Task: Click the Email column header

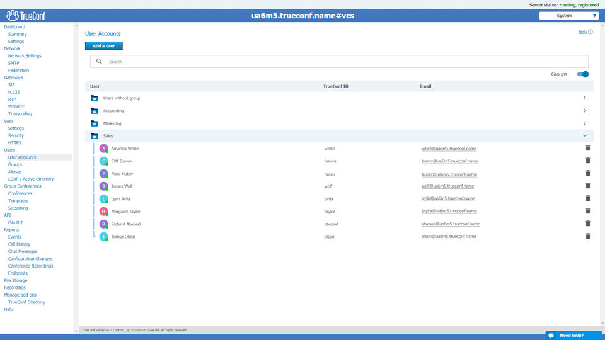Action: click(425, 86)
